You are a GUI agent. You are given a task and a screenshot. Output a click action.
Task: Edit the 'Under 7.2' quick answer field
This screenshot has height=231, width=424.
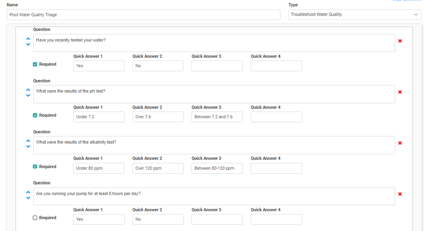(x=99, y=117)
